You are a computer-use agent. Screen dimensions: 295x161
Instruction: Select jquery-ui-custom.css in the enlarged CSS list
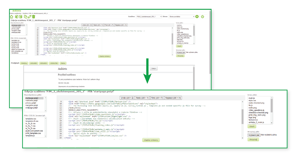pyautogui.click(x=34, y=131)
